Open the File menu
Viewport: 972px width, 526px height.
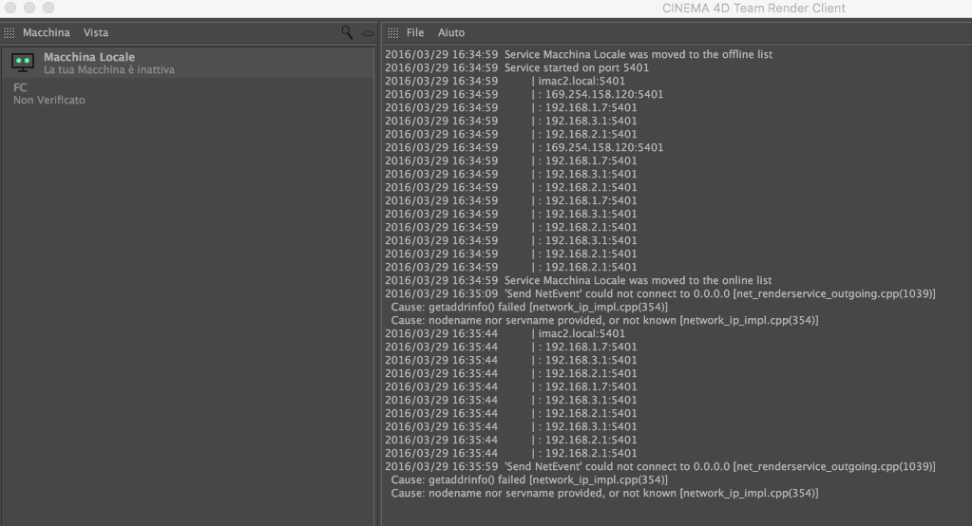[x=415, y=33]
